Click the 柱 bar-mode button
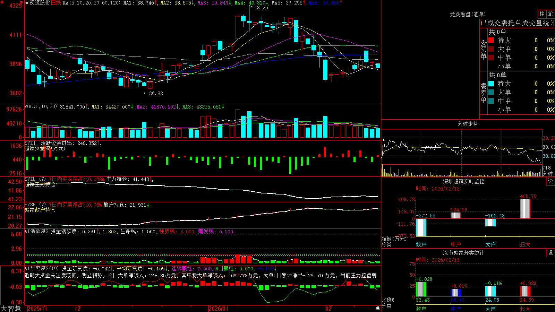 coord(542,14)
